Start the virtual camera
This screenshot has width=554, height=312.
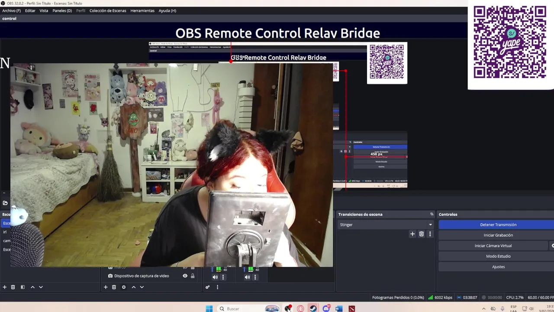click(493, 246)
